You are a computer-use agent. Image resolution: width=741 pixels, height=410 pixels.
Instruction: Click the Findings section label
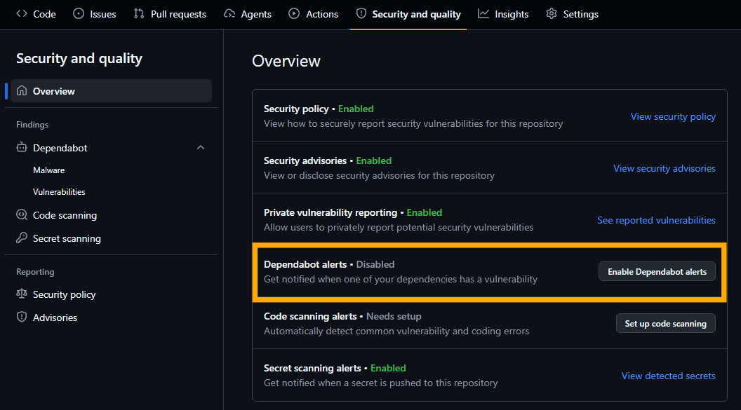coord(32,125)
